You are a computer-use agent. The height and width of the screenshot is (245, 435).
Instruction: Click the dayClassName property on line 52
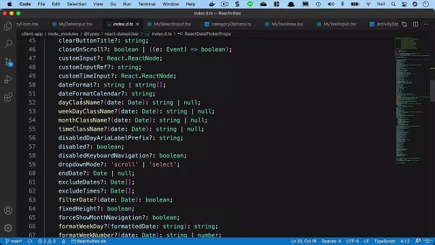(x=79, y=103)
